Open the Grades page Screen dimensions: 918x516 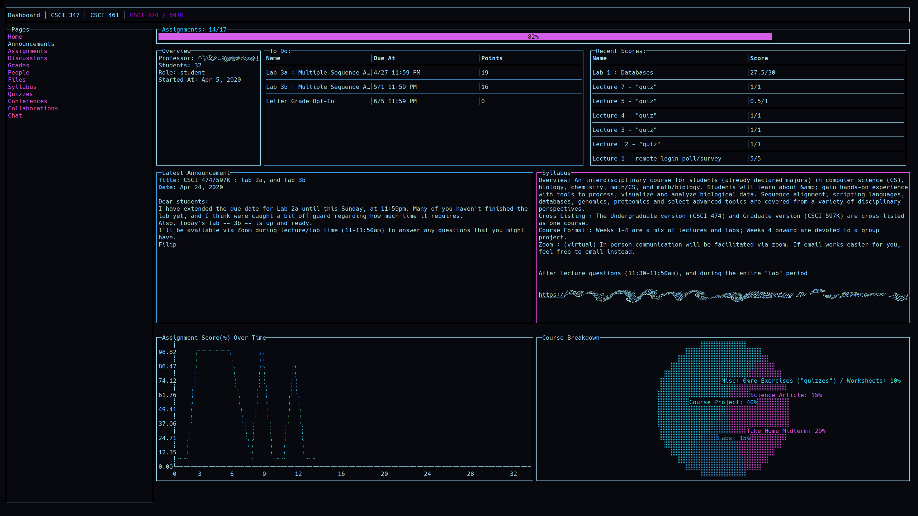coord(18,65)
